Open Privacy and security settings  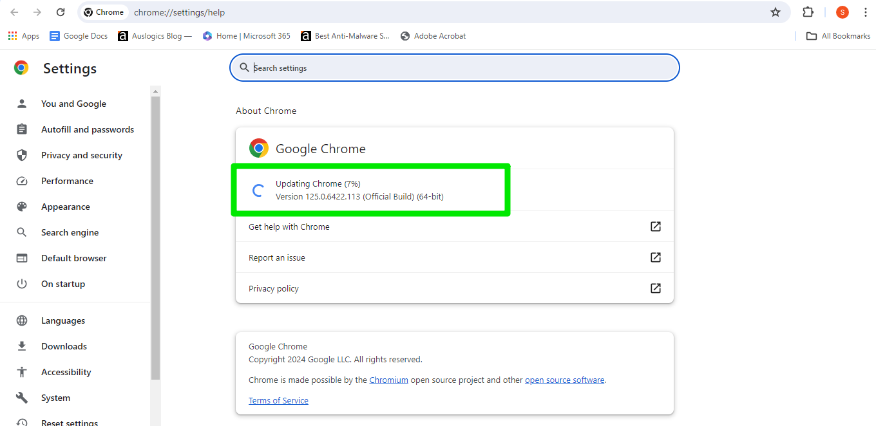(82, 155)
